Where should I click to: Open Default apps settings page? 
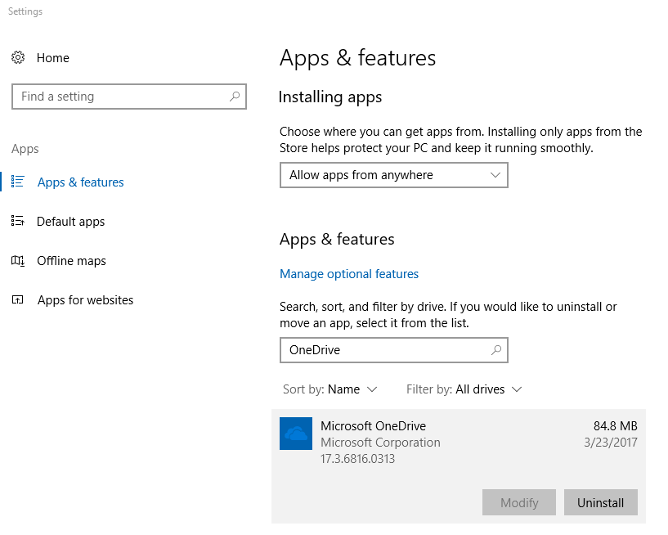[70, 222]
